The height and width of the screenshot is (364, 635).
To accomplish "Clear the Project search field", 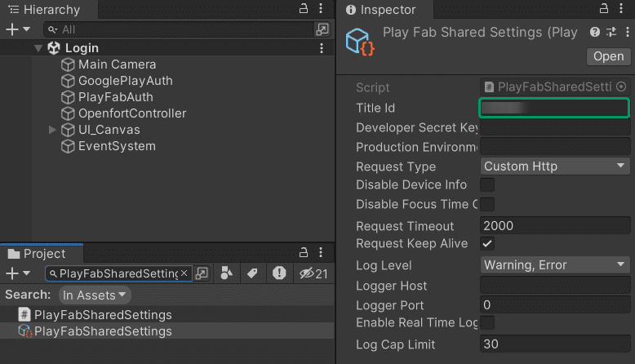I will coord(184,273).
